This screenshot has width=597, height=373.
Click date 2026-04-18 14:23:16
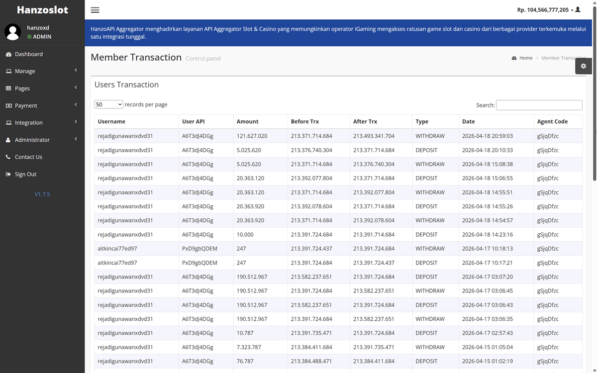pos(487,235)
